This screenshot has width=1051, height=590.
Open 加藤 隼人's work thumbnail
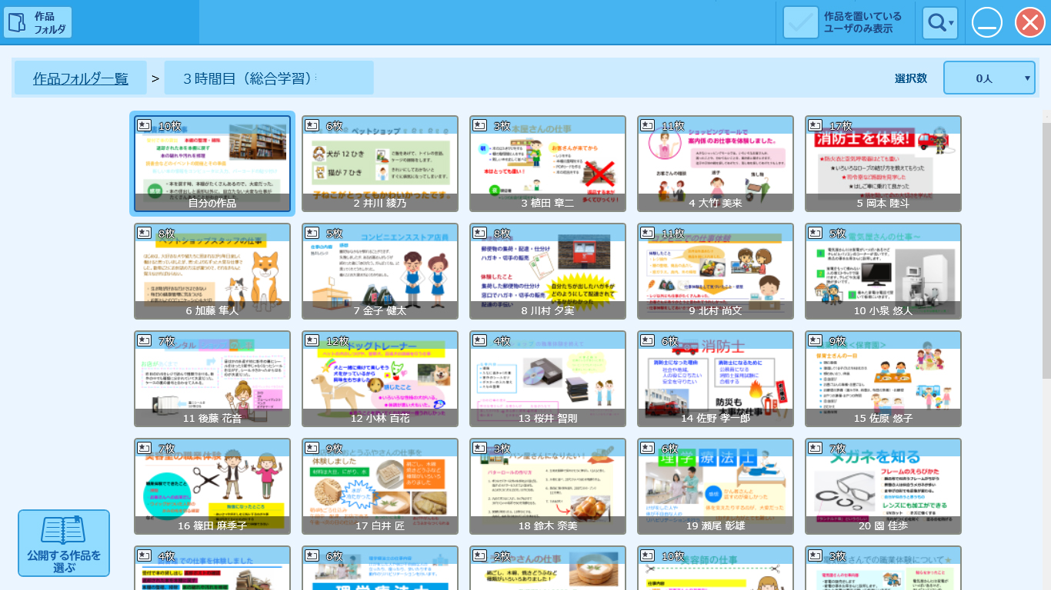click(x=212, y=271)
